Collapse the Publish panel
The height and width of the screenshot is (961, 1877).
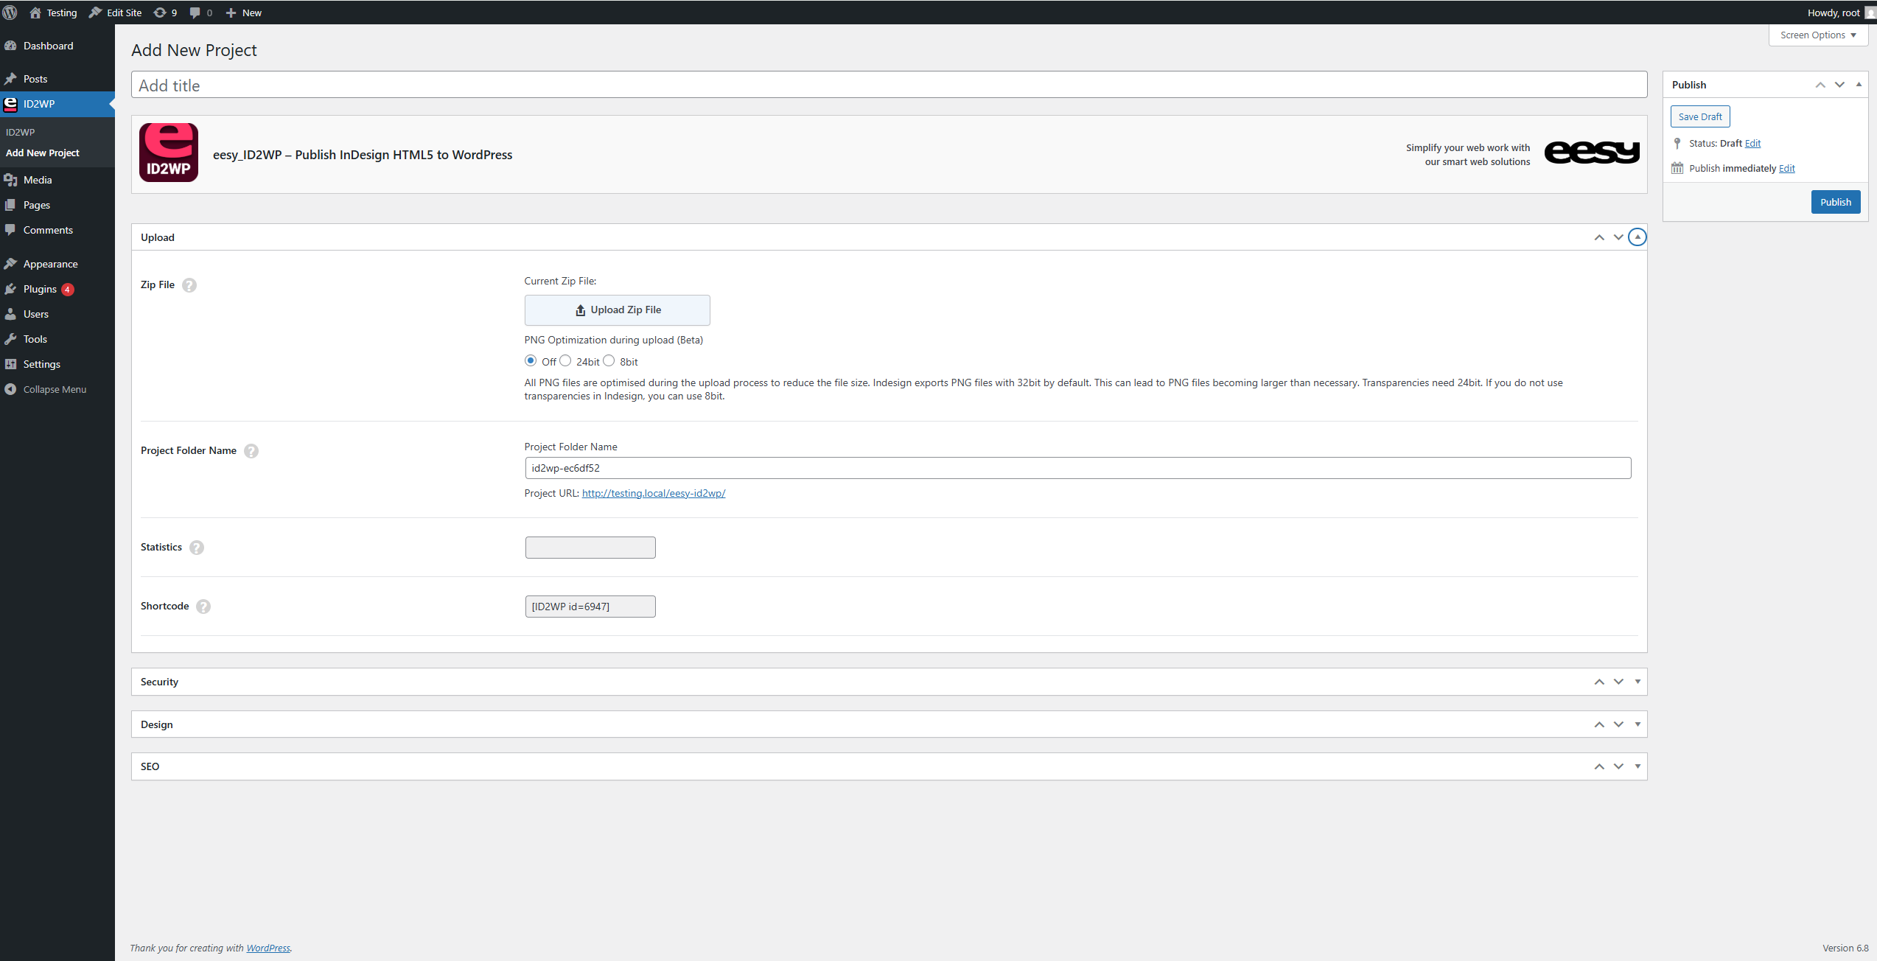pos(1859,85)
